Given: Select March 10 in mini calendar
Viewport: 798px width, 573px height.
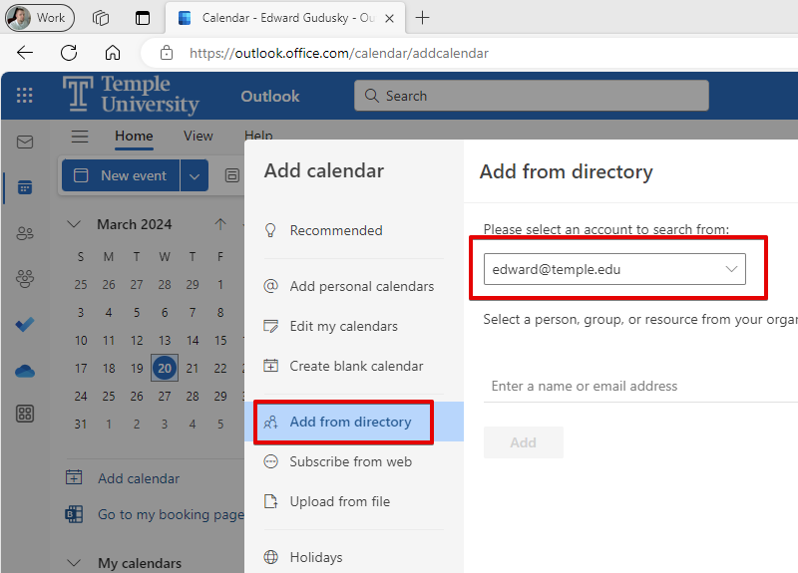Looking at the screenshot, I should (81, 340).
